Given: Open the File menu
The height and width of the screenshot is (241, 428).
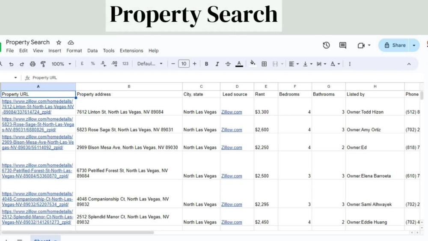Looking at the screenshot, I should [10, 51].
